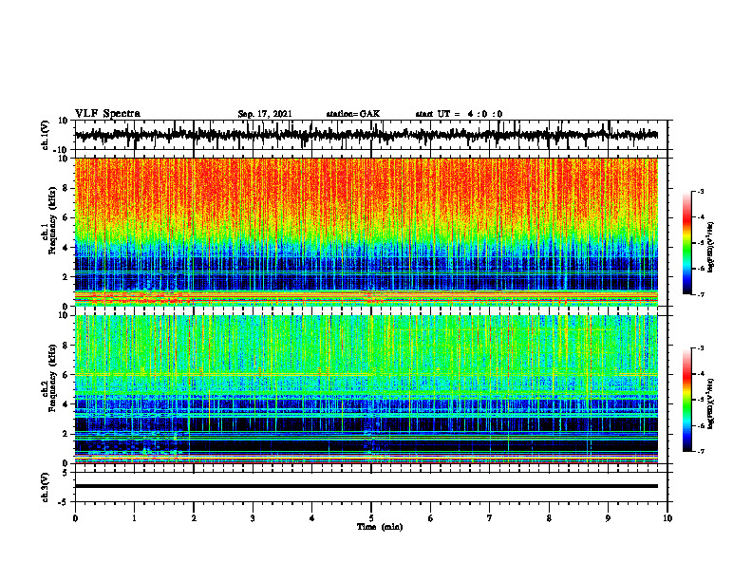
Task: Click time-axis tick label '4'
Action: 312,518
